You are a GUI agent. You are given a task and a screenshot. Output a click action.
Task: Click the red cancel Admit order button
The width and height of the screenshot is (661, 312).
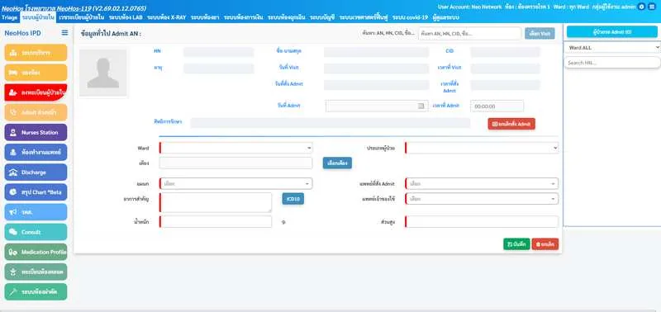pyautogui.click(x=511, y=124)
